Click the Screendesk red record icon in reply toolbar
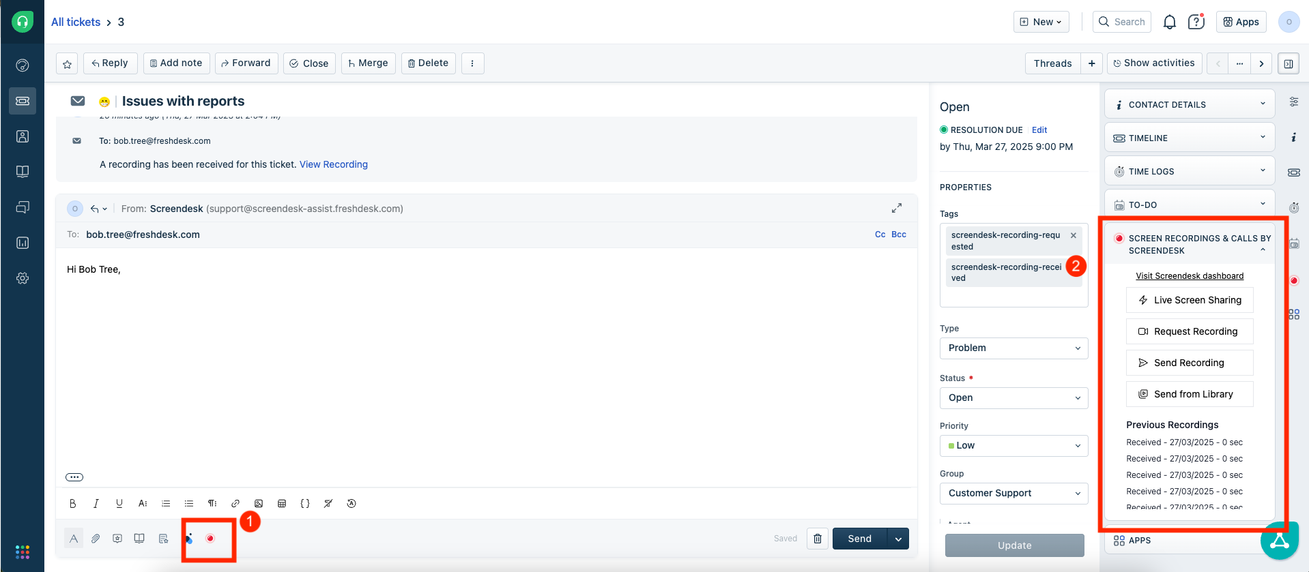This screenshot has height=572, width=1309. coord(210,539)
